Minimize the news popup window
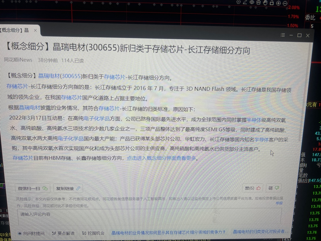The height and width of the screenshot is (241, 321). tap(291, 35)
